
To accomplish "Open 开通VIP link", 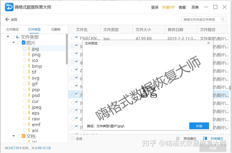I will pyautogui.click(x=169, y=7).
